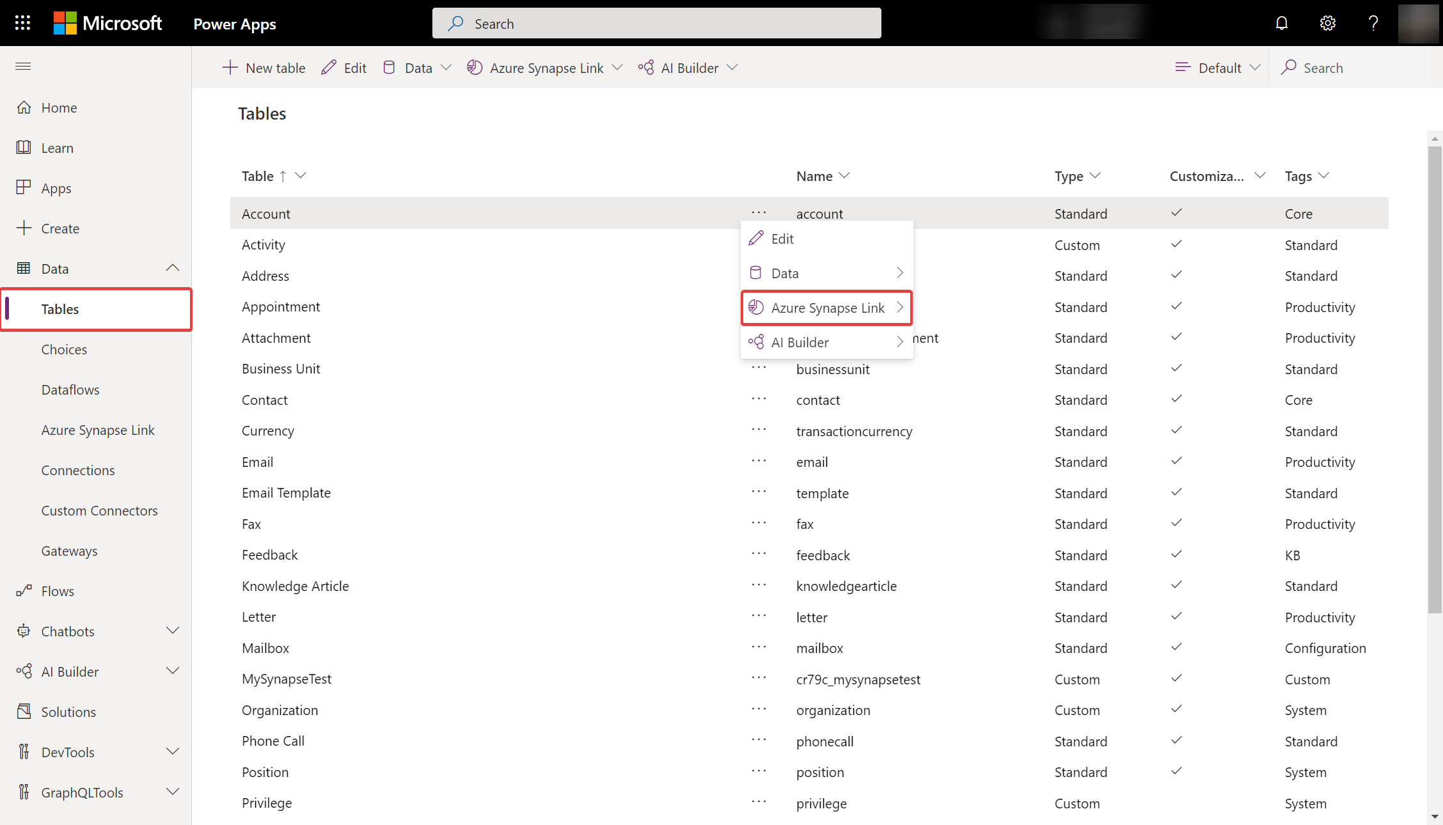The height and width of the screenshot is (825, 1443).
Task: Select Azure Synapse Link from context menu
Action: tap(828, 307)
